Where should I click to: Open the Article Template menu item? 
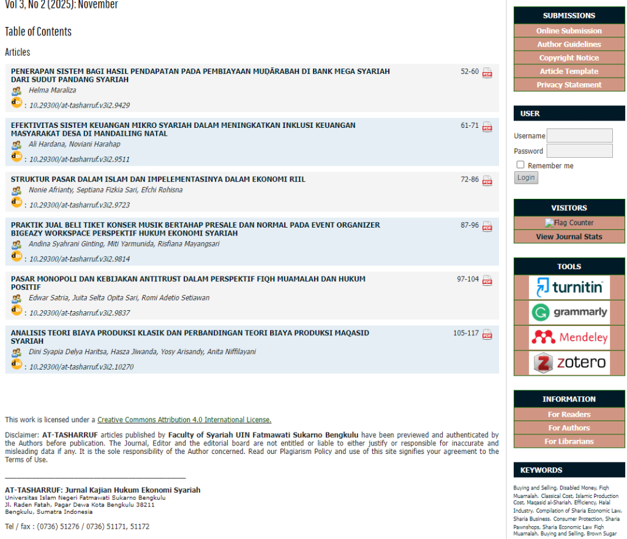click(x=569, y=71)
